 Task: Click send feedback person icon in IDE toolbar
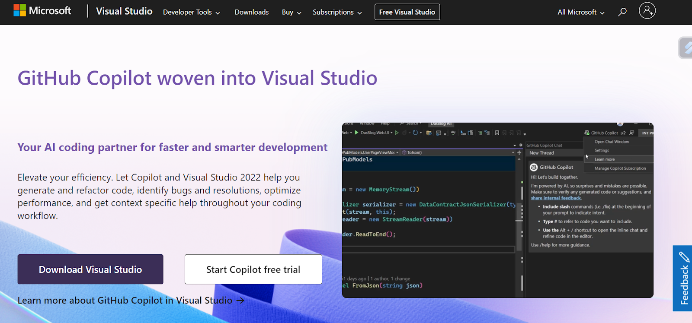631,133
